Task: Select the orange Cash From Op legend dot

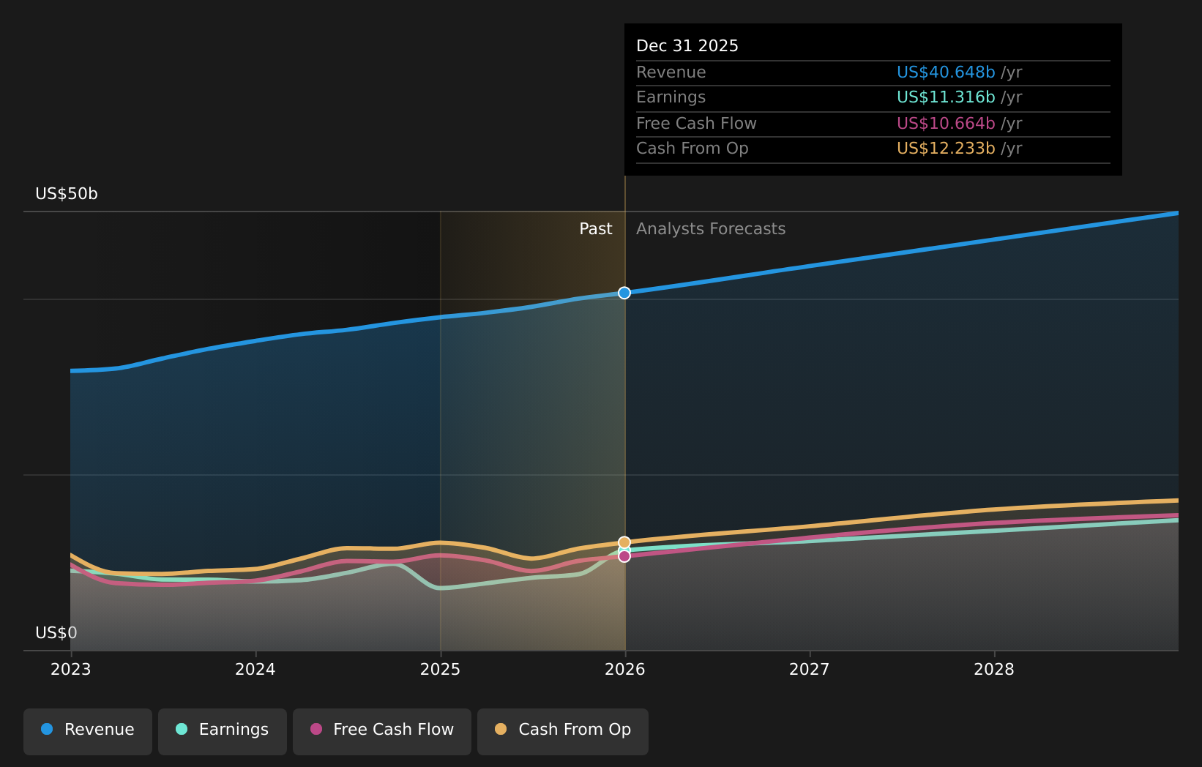Action: pyautogui.click(x=501, y=729)
